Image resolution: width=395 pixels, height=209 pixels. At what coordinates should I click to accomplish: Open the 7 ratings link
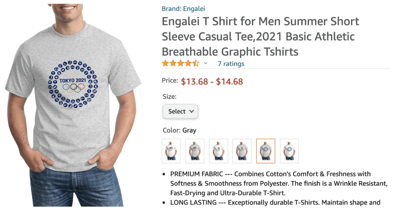pyautogui.click(x=231, y=64)
